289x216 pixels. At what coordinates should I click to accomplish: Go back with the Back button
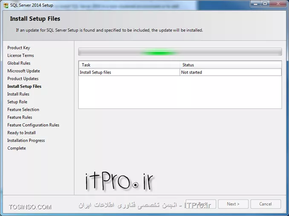point(201,204)
